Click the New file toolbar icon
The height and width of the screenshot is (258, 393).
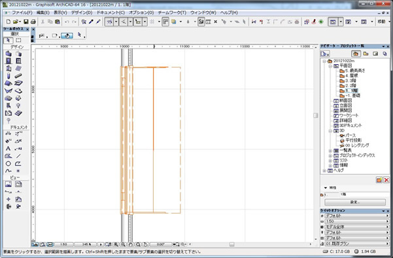[x=9, y=22]
